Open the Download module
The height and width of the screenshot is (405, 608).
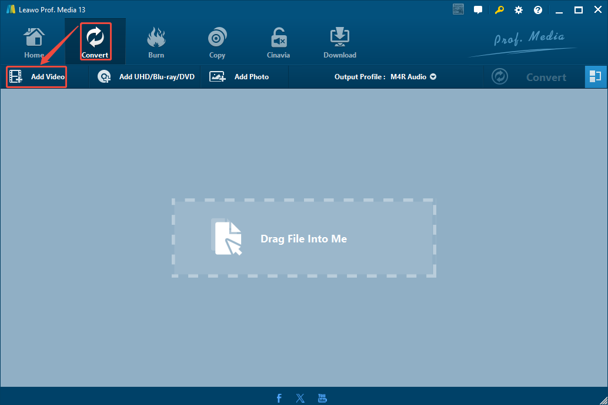(x=339, y=36)
